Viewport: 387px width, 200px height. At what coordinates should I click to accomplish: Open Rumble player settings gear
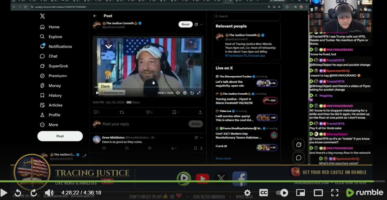point(247,193)
